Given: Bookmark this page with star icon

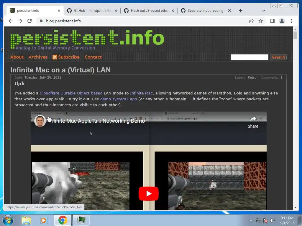Looking at the screenshot, I should 261,21.
